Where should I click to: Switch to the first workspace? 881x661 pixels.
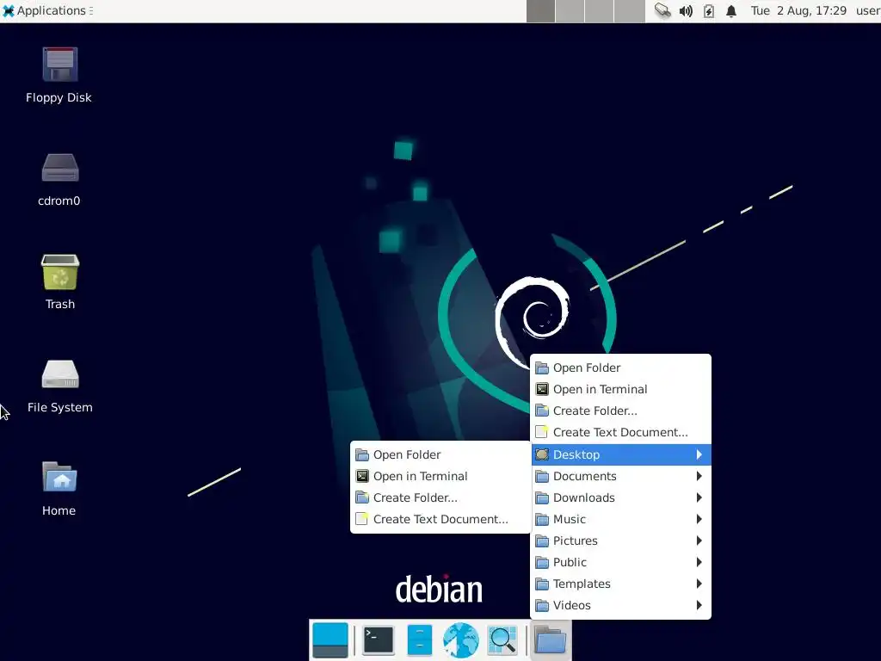point(540,10)
